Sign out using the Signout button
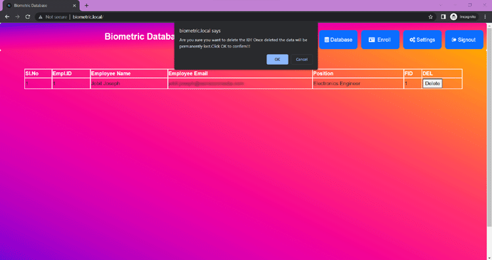The width and height of the screenshot is (492, 260). pyautogui.click(x=464, y=40)
